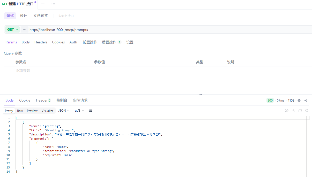The width and height of the screenshot is (312, 177).
Task: Click the 说明 column header
Action: click(231, 62)
